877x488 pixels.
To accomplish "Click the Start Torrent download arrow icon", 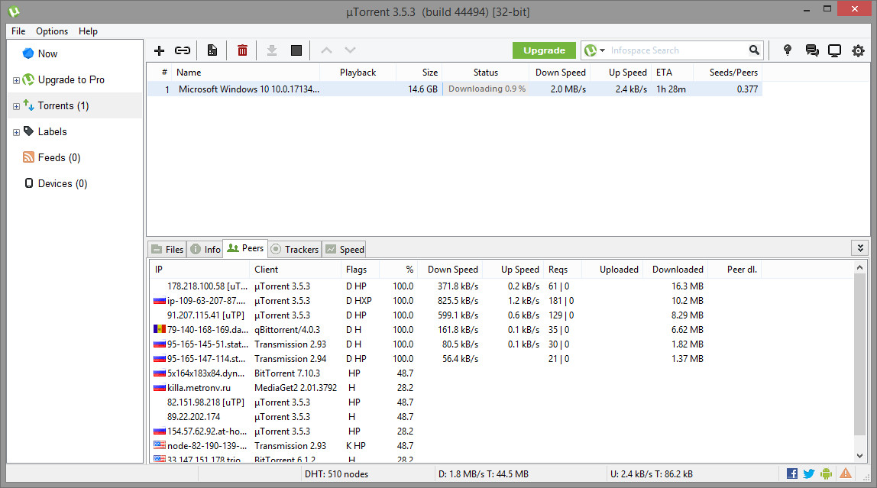I will [x=272, y=50].
